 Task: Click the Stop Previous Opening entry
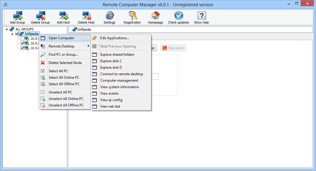[121, 46]
